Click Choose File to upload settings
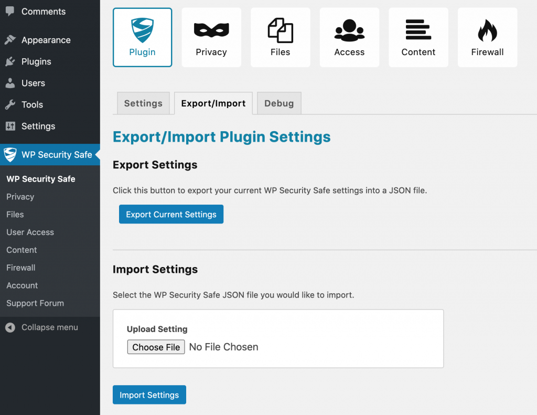 tap(156, 347)
